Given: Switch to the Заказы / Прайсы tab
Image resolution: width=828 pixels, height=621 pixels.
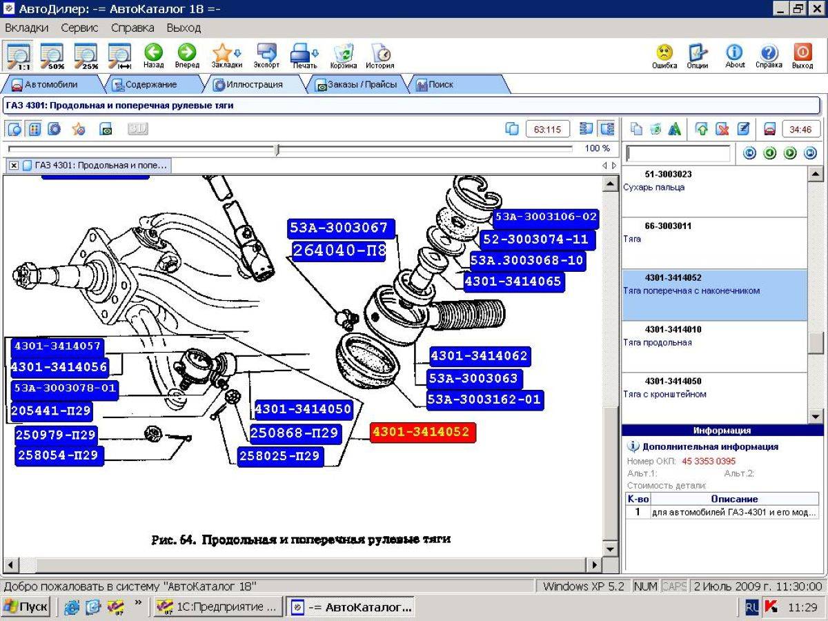Looking at the screenshot, I should tap(357, 84).
